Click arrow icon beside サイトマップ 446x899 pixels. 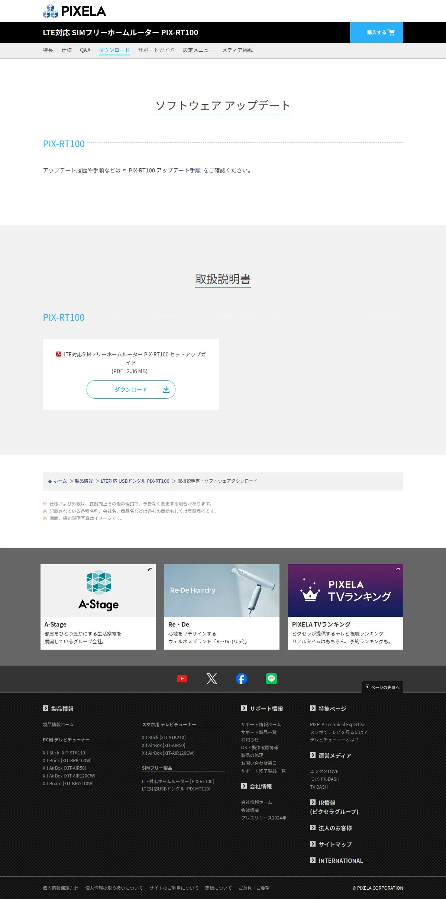(313, 844)
